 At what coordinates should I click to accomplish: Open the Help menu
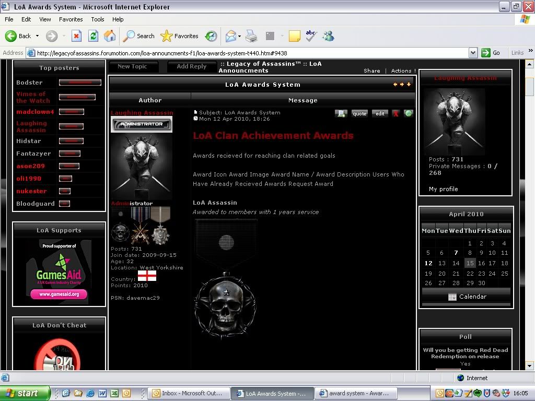point(118,19)
